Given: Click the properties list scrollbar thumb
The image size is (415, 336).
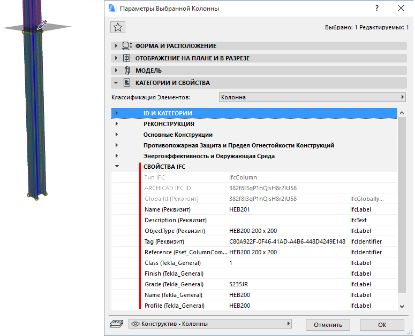Looking at the screenshot, I should (402, 205).
